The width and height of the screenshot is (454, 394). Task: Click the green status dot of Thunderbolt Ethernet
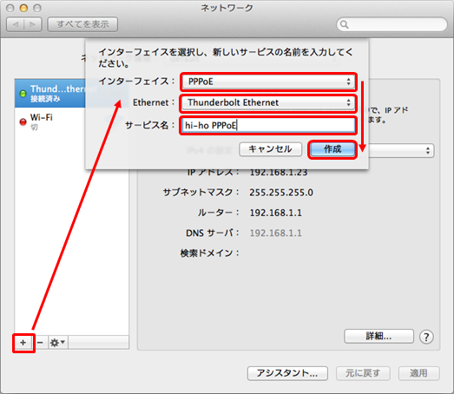(23, 94)
